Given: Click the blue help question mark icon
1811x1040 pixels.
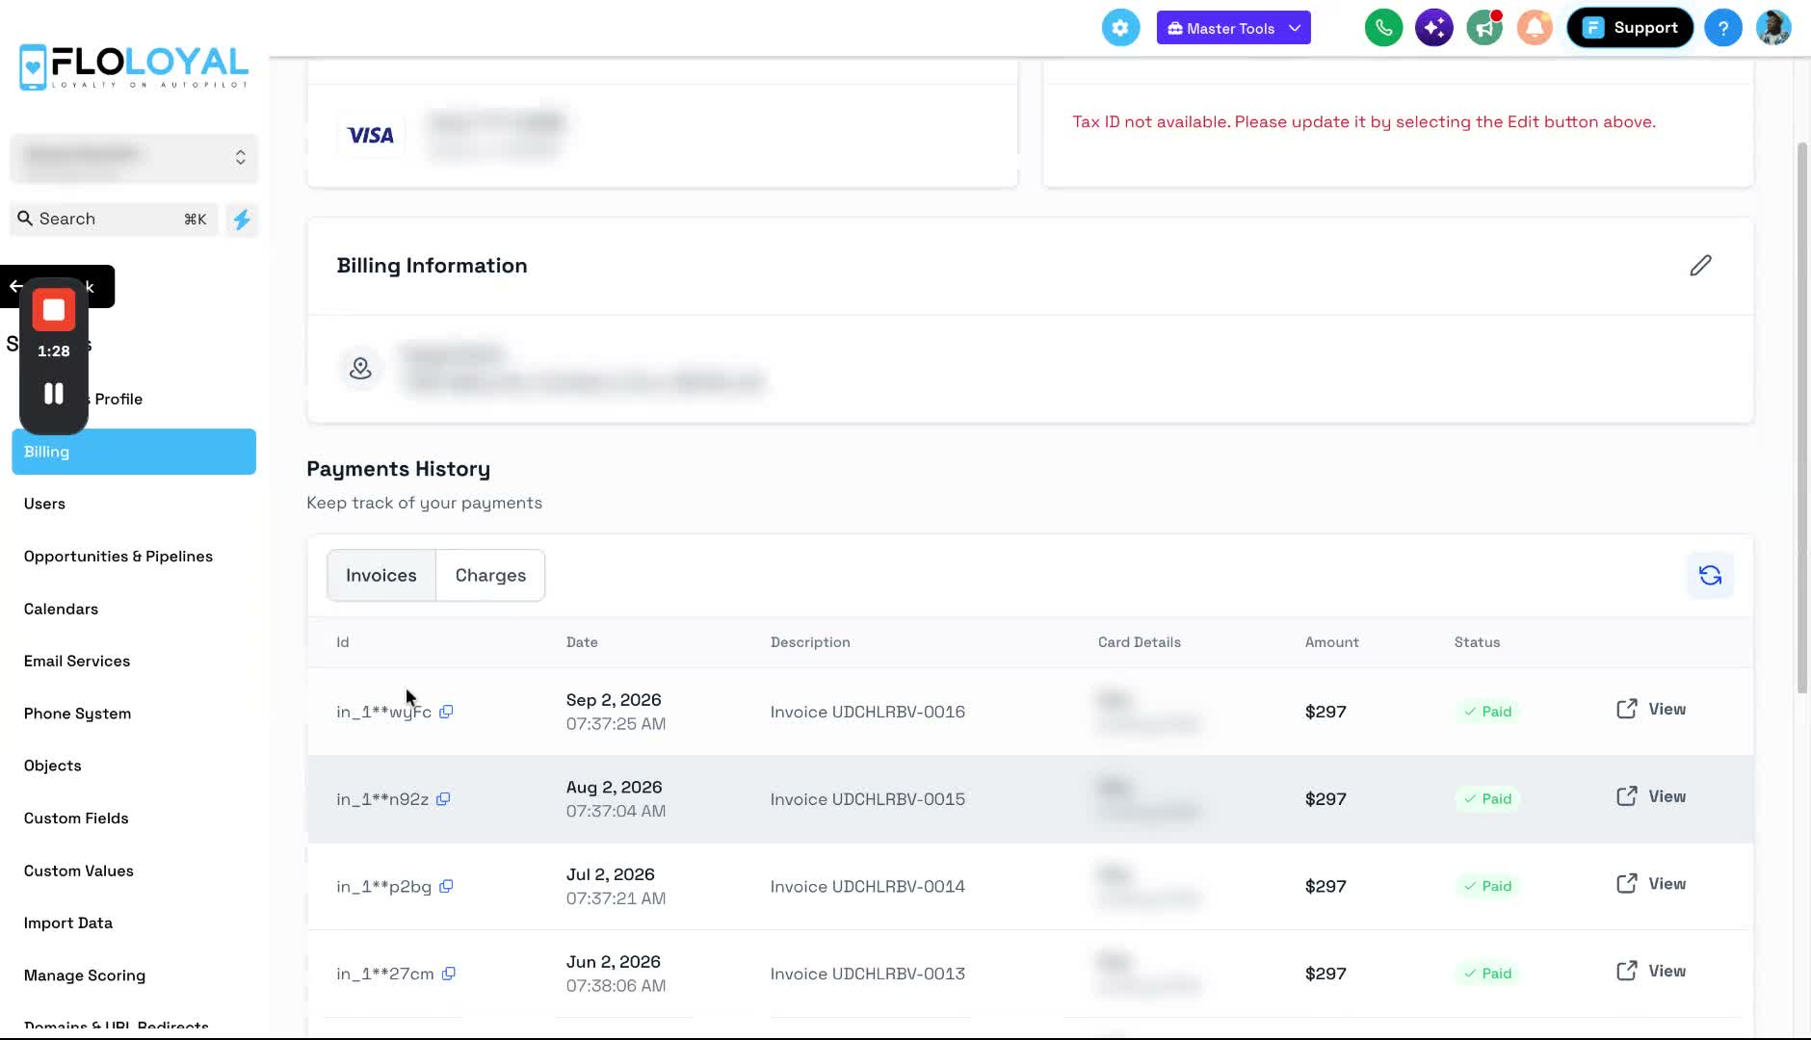Looking at the screenshot, I should (1723, 28).
